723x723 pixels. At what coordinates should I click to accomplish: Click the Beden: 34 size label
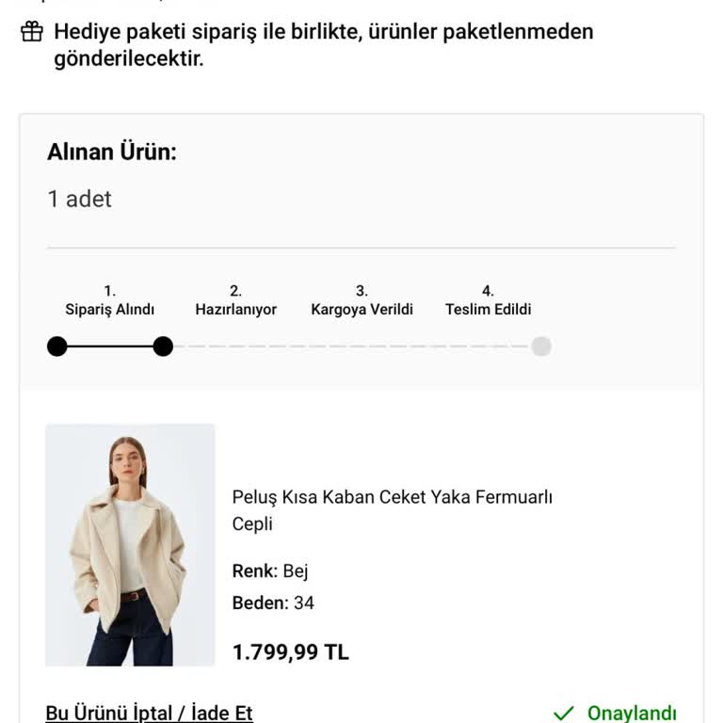pyautogui.click(x=273, y=602)
